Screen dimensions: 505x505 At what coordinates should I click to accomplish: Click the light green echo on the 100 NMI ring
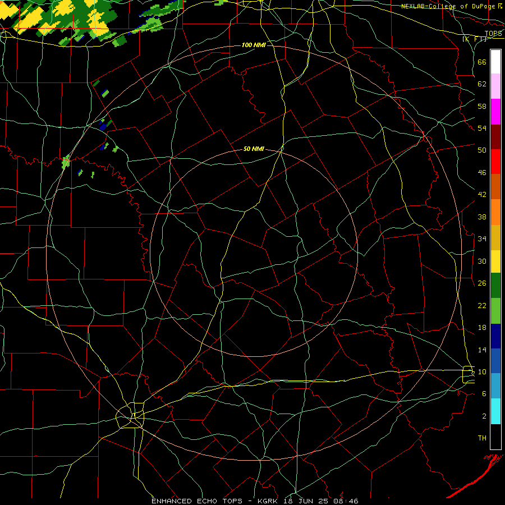pyautogui.click(x=66, y=162)
